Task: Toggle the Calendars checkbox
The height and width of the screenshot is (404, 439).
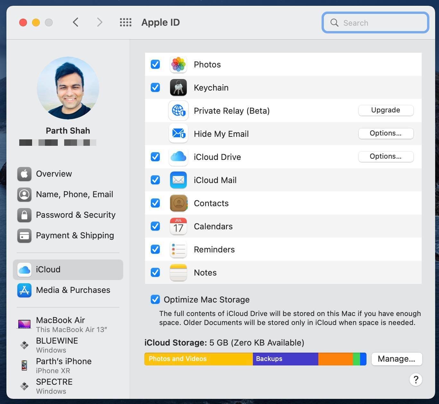Action: (x=155, y=226)
